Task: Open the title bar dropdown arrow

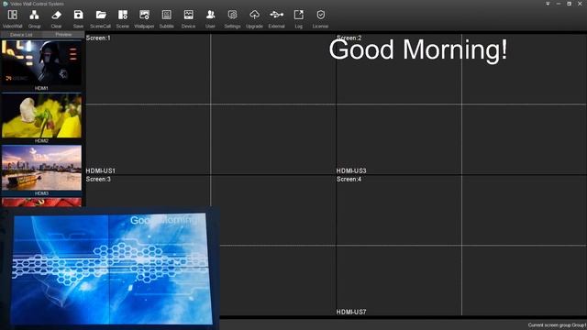Action: 548,4
